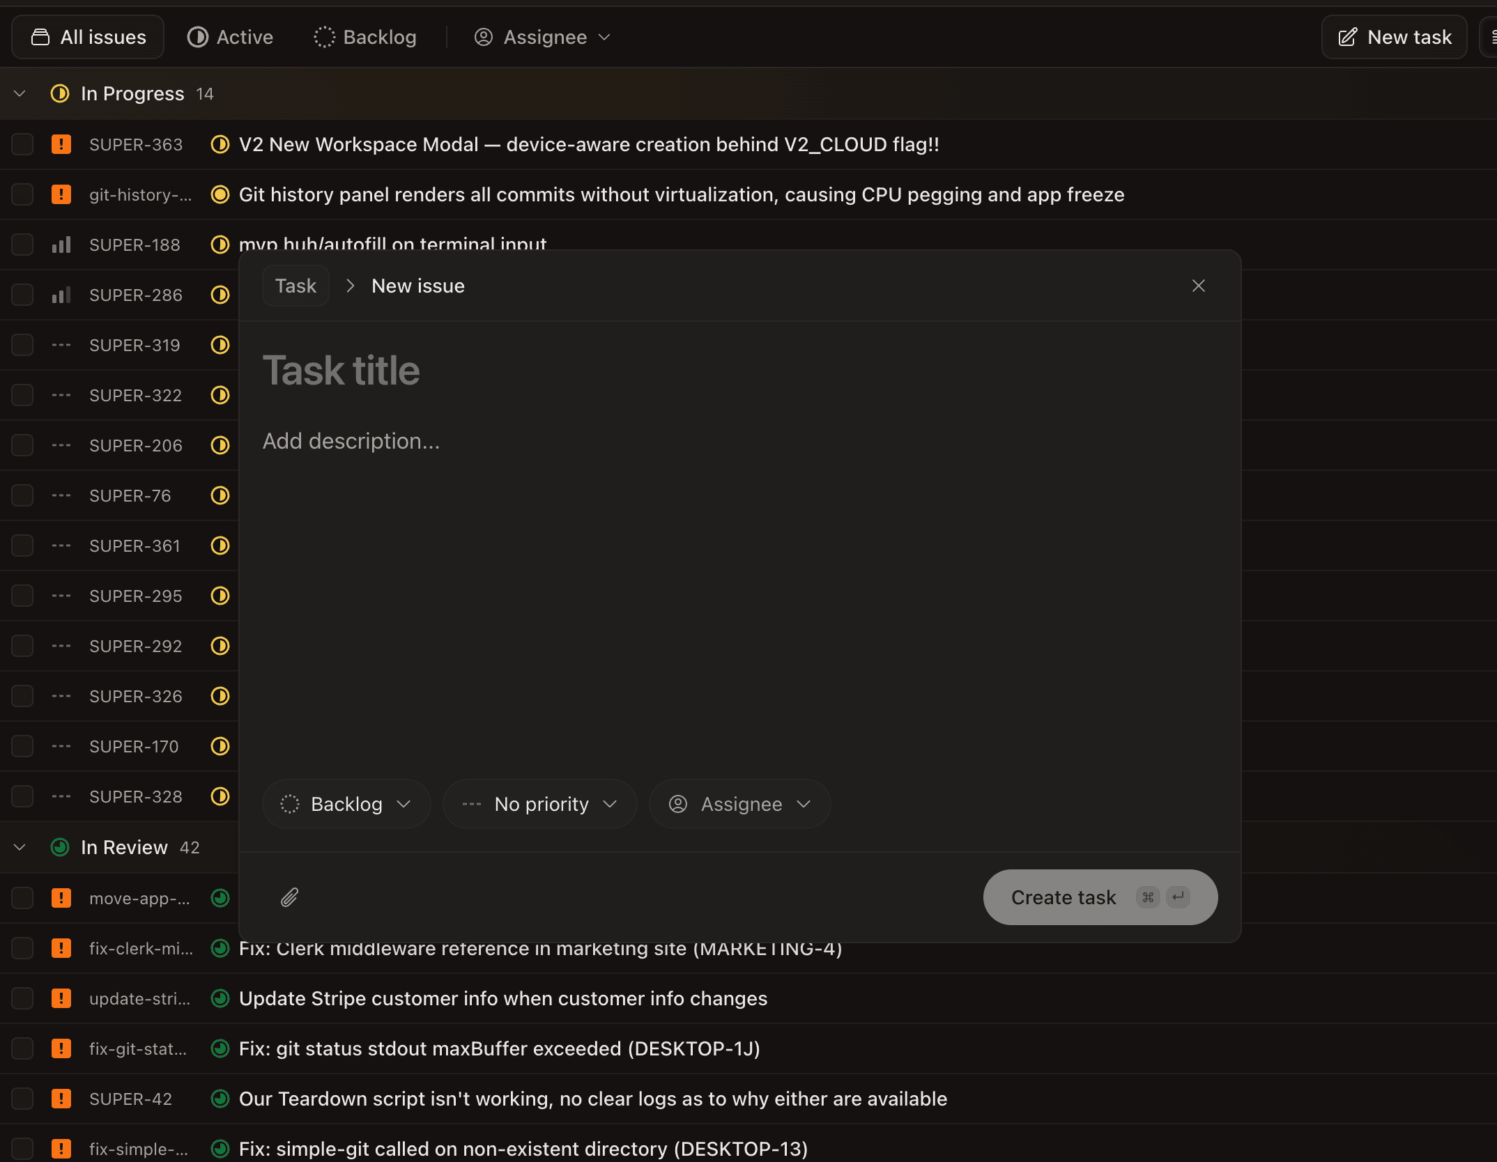Screen dimensions: 1497x1162
Task: Click the urgent priority icon for fix-git-stat row
Action: point(61,1048)
